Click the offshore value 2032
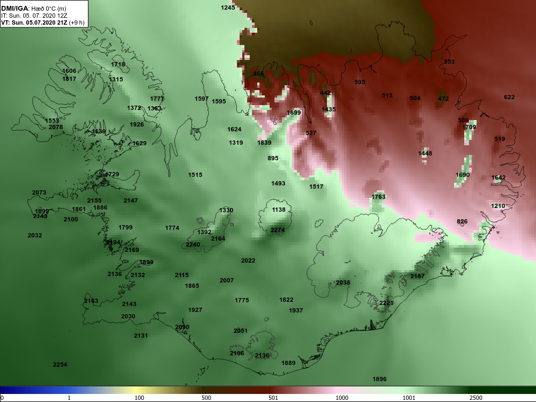This screenshot has width=536, height=402. pos(34,235)
